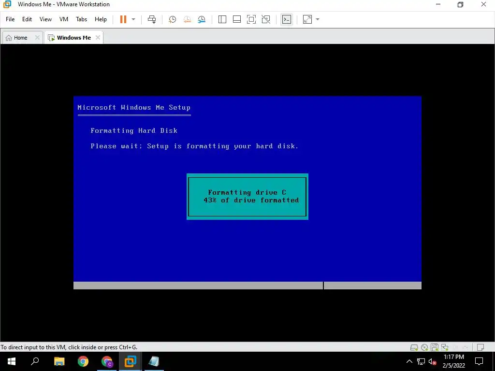
Task: Open the Windows Start menu
Action: [x=12, y=361]
